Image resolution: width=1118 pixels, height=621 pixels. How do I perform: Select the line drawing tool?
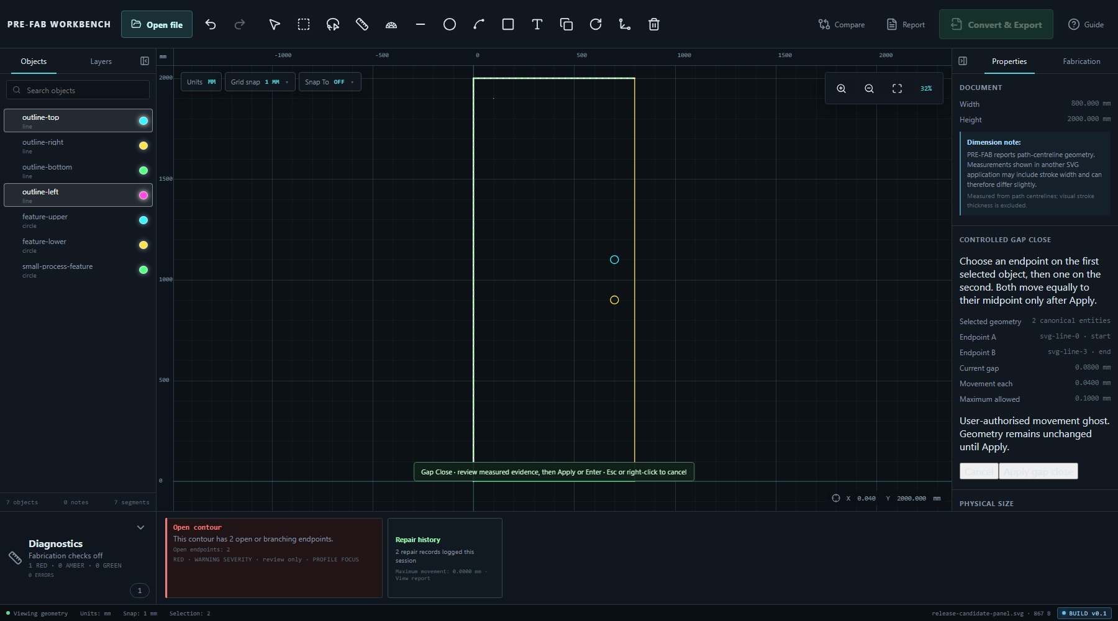click(420, 24)
